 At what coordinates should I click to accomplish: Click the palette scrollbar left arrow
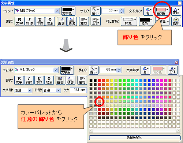[x=91, y=130]
